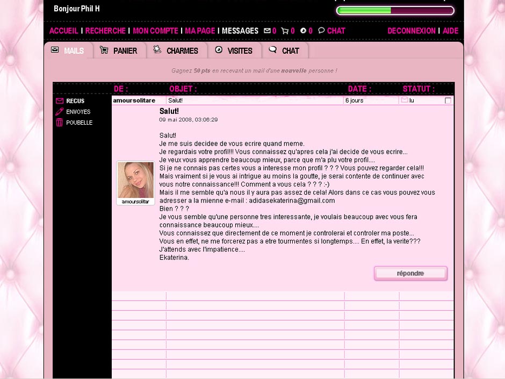Screen dimensions: 505x379
Task: Click the cart icon on PANIER tab
Action: point(104,50)
